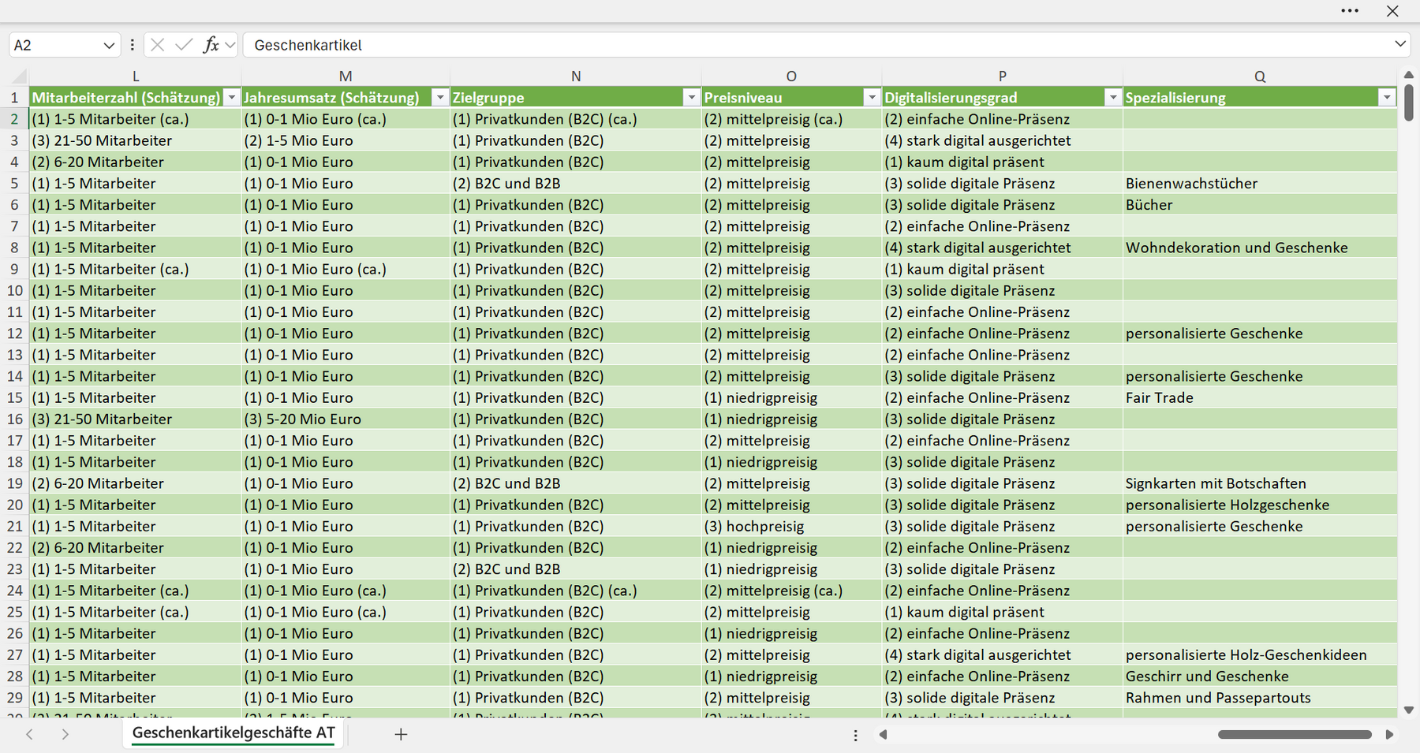The width and height of the screenshot is (1420, 753).
Task: Select row 5 header
Action: coord(14,184)
